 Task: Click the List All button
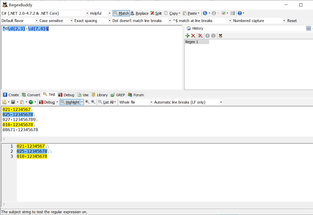(x=106, y=102)
